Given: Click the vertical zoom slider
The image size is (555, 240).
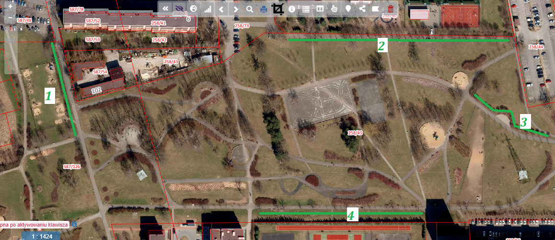Looking at the screenshot, I should click(11, 48).
